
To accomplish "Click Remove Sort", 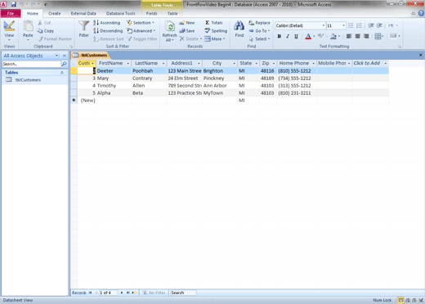I will click(109, 39).
